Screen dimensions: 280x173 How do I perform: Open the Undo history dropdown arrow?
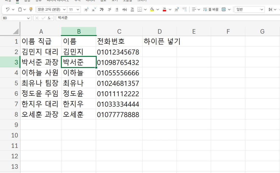(x=13, y=10)
